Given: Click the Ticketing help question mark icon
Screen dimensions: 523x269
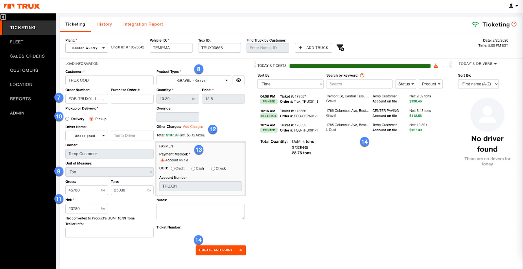Looking at the screenshot, I should [x=514, y=24].
